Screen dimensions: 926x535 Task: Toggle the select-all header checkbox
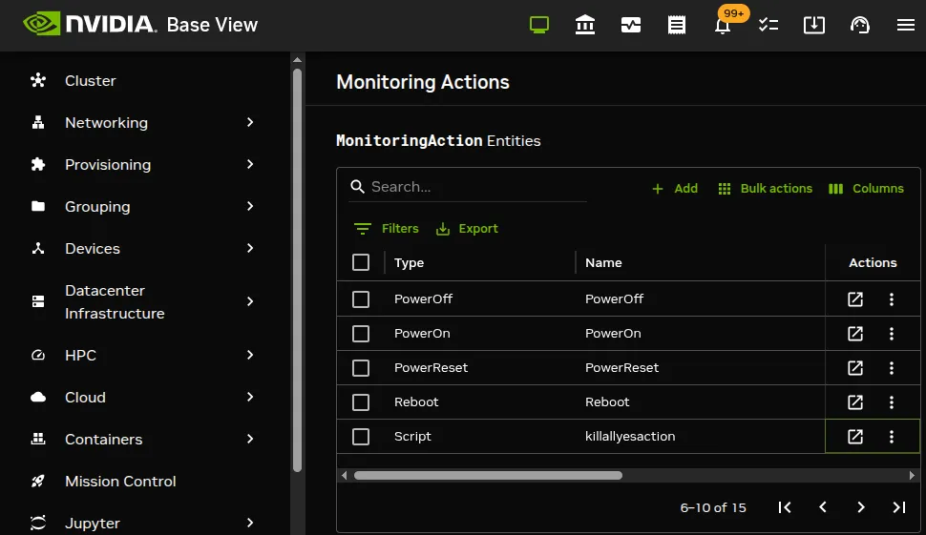pyautogui.click(x=361, y=262)
